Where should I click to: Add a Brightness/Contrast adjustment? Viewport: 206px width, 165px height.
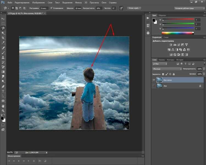[171, 45]
